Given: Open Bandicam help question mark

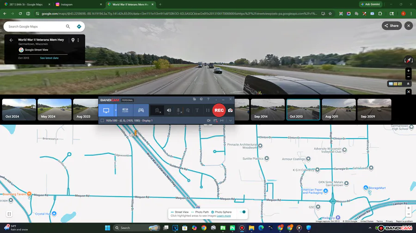Looking at the screenshot, I should pos(208,99).
